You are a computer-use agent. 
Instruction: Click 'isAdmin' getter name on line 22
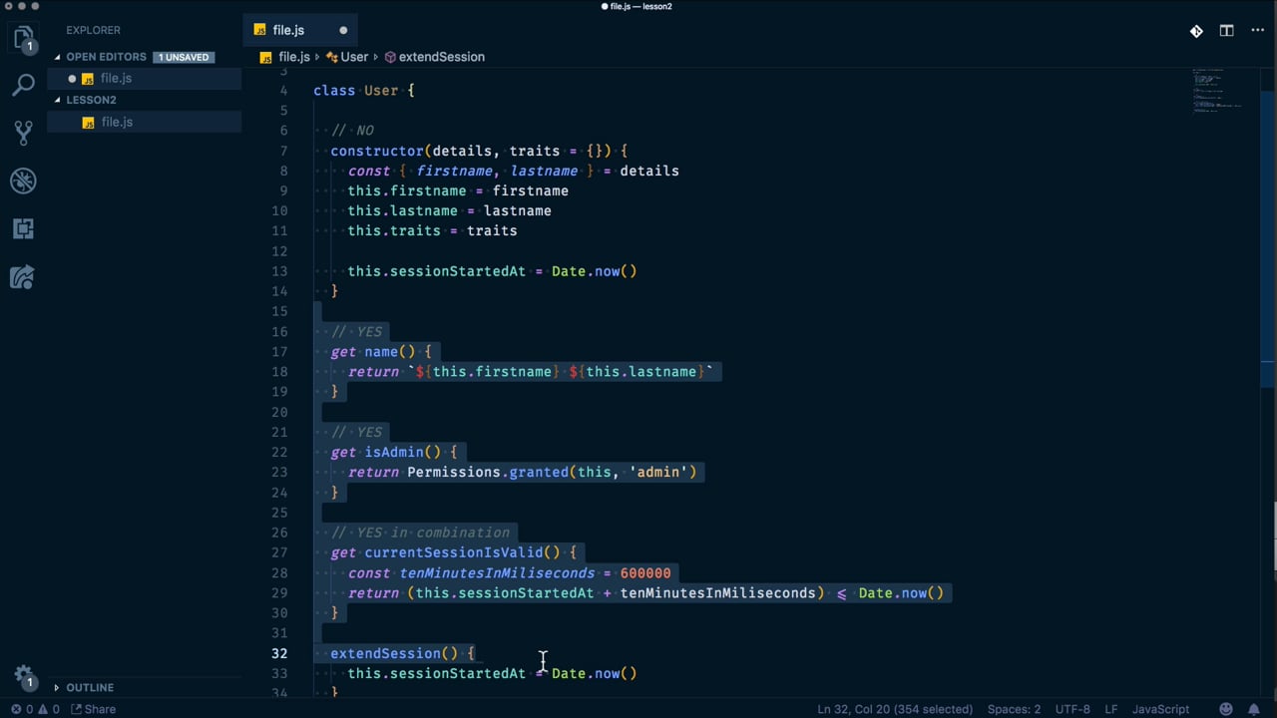[x=394, y=452]
